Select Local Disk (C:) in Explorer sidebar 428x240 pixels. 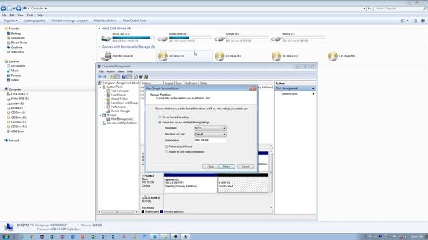click(19, 94)
